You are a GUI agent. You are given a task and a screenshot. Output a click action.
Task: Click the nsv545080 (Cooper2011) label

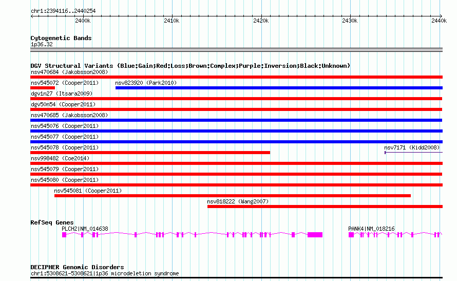click(65, 180)
